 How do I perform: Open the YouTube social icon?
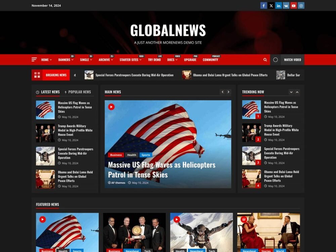pyautogui.click(x=294, y=6)
